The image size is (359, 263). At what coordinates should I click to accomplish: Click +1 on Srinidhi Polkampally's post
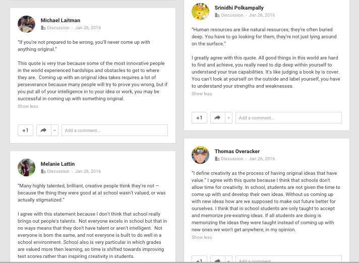point(200,118)
